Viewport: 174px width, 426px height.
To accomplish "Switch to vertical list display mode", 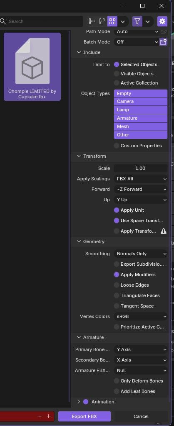I will pos(92,21).
